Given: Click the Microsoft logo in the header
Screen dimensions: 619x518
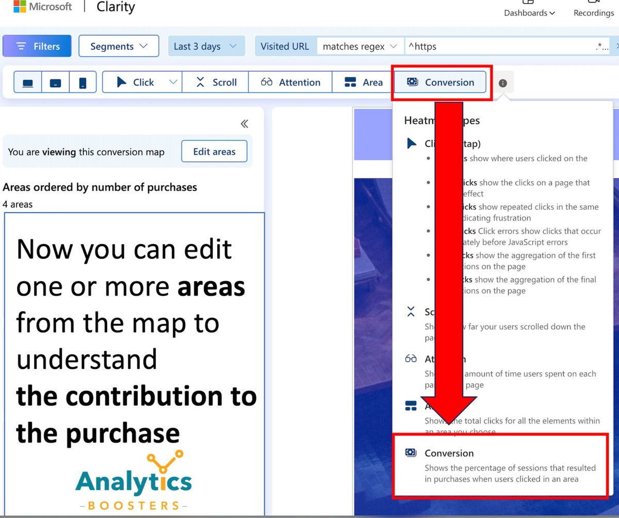Looking at the screenshot, I should [x=43, y=7].
